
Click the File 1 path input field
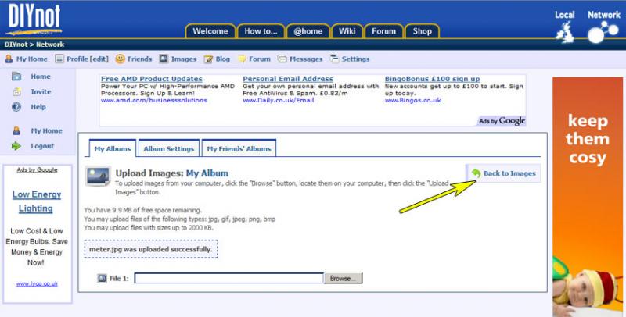[x=228, y=278]
